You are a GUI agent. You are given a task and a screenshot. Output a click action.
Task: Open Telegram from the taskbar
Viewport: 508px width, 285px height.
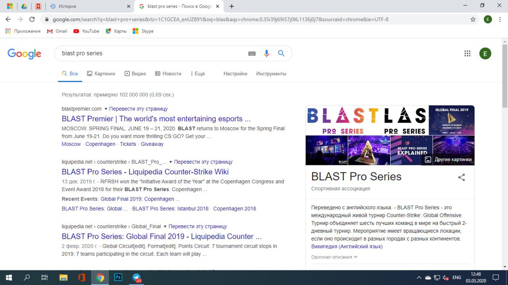click(x=137, y=277)
